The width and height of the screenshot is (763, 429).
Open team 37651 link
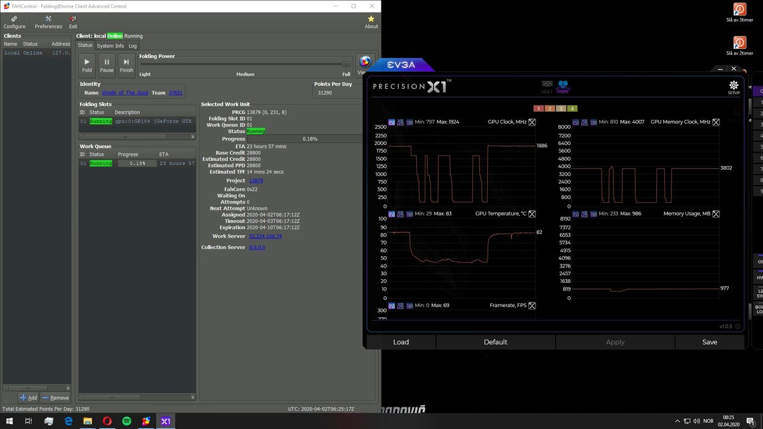pos(175,93)
